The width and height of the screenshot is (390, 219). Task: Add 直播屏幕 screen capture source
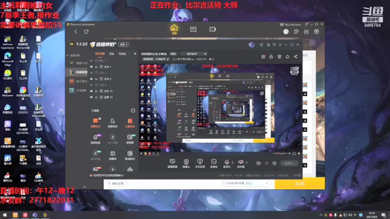(173, 164)
